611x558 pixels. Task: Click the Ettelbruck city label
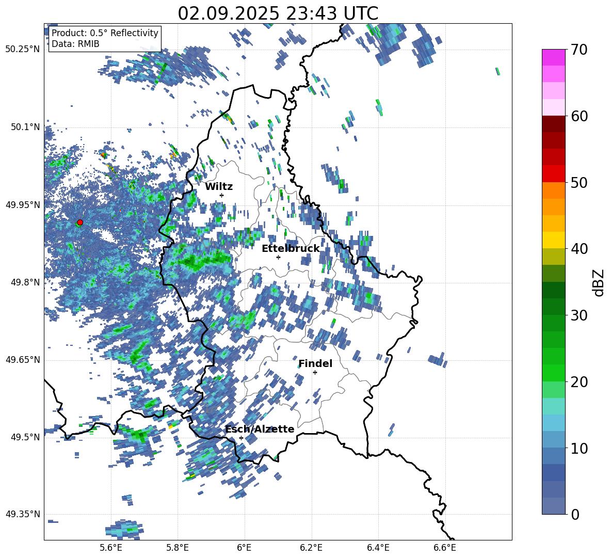click(291, 249)
